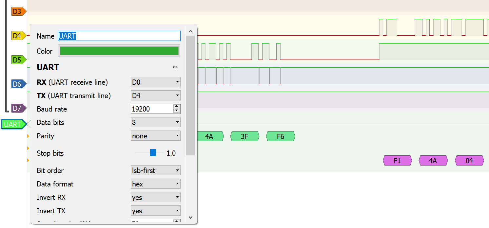Select the D3 channel label

coord(16,11)
